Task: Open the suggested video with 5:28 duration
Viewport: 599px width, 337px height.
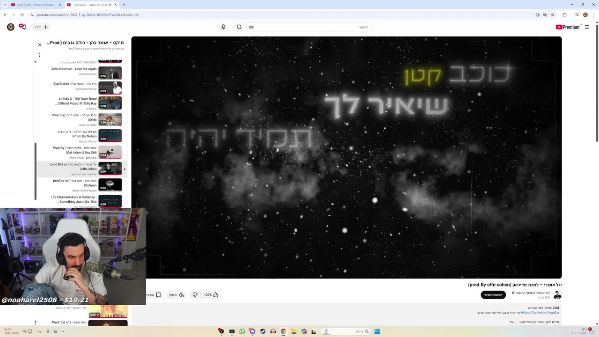Action: 108,311
